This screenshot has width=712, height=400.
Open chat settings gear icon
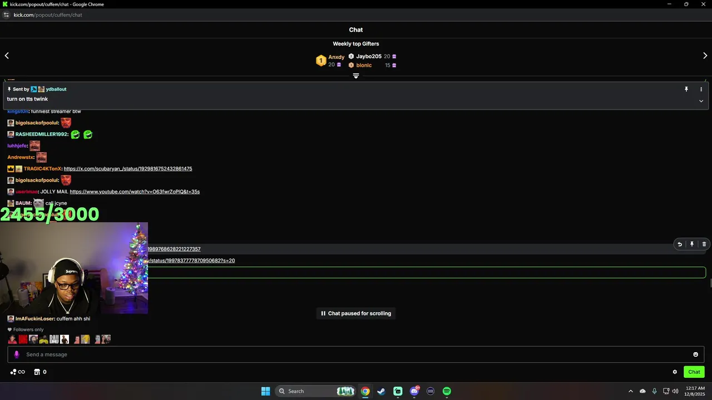[x=675, y=372]
